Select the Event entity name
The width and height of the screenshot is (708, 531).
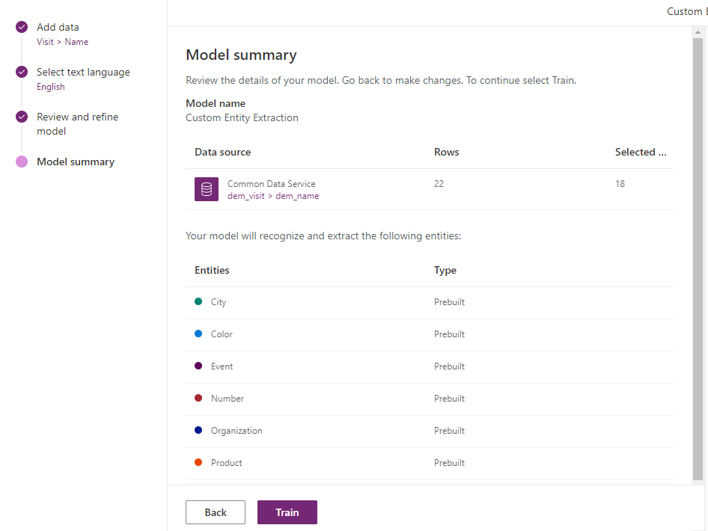tap(222, 366)
